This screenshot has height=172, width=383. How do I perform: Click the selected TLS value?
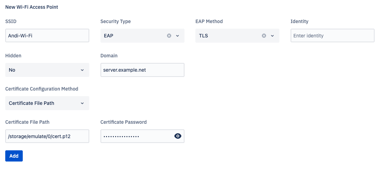click(x=203, y=36)
